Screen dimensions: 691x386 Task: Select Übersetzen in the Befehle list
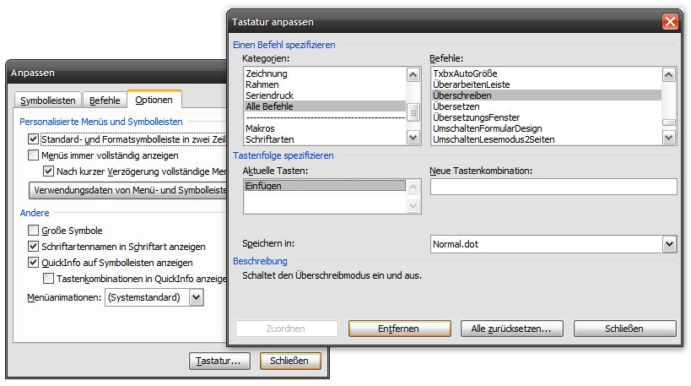tap(458, 106)
